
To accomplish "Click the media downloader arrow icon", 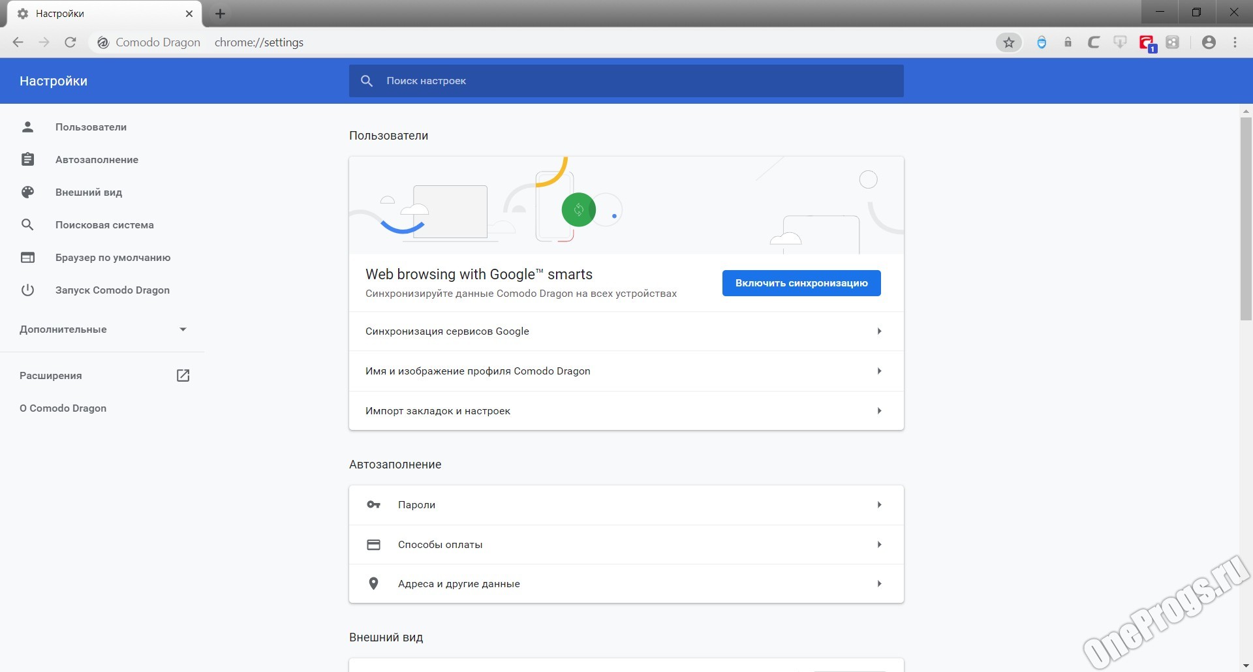I will click(x=1120, y=42).
